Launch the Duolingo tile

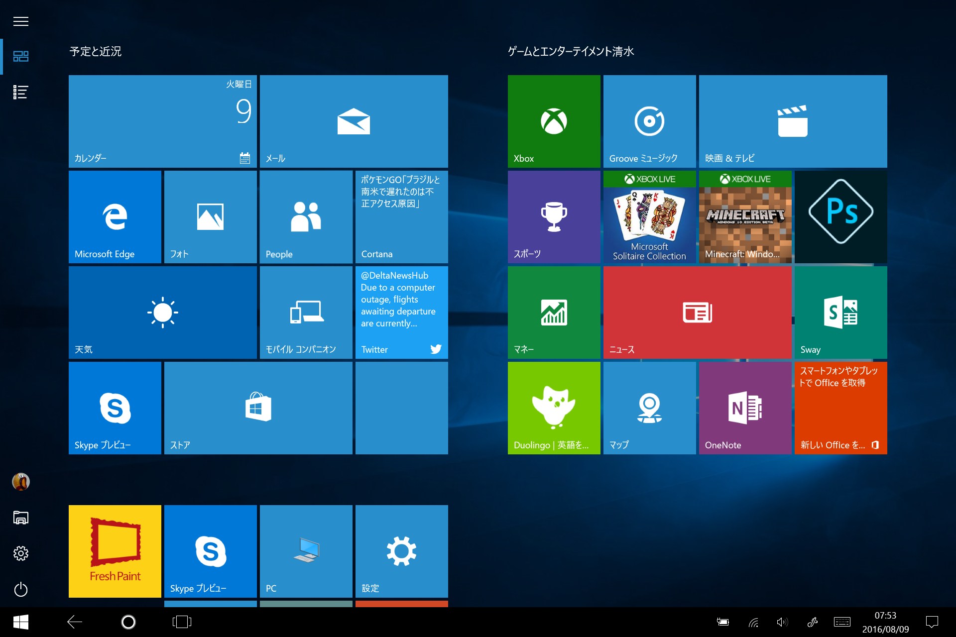point(554,408)
